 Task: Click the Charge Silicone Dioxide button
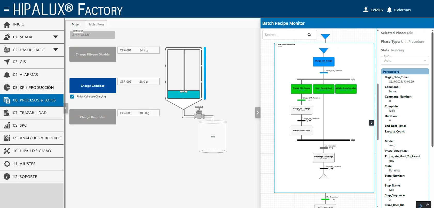click(93, 54)
